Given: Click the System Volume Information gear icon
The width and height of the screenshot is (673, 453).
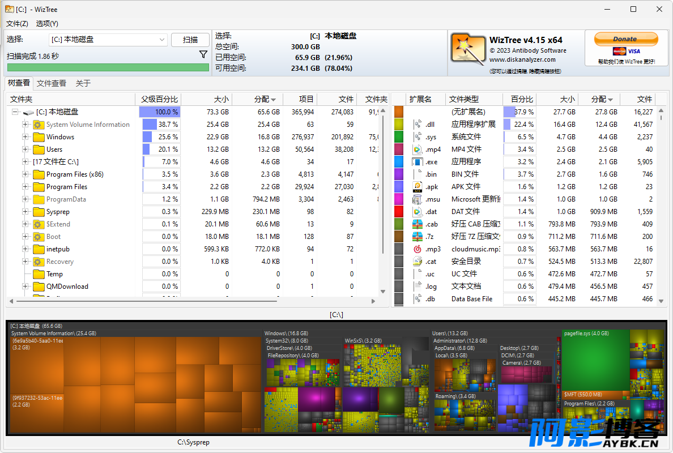Looking at the screenshot, I should click(38, 125).
